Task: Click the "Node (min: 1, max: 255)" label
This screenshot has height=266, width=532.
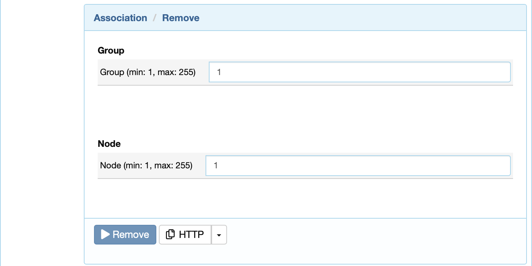Action: click(146, 165)
